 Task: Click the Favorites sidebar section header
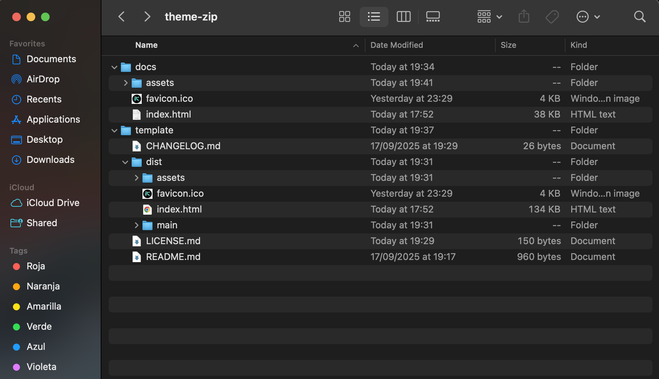[27, 44]
